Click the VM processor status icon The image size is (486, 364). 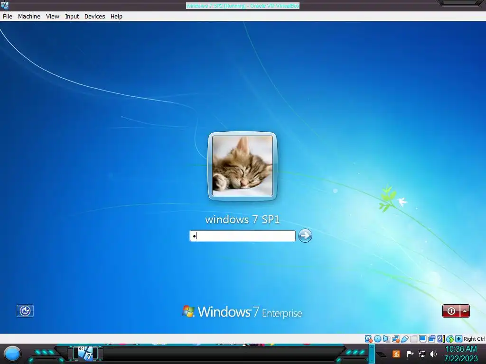[x=441, y=338]
